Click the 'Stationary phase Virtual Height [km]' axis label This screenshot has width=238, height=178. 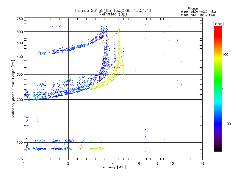(x=13, y=89)
